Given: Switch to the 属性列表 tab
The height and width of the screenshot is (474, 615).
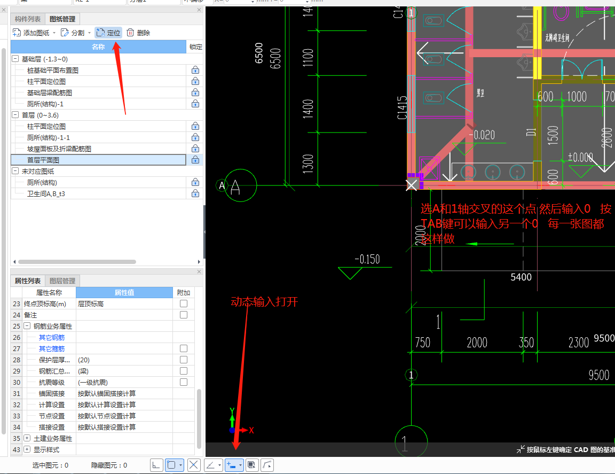Looking at the screenshot, I should pyautogui.click(x=28, y=281).
